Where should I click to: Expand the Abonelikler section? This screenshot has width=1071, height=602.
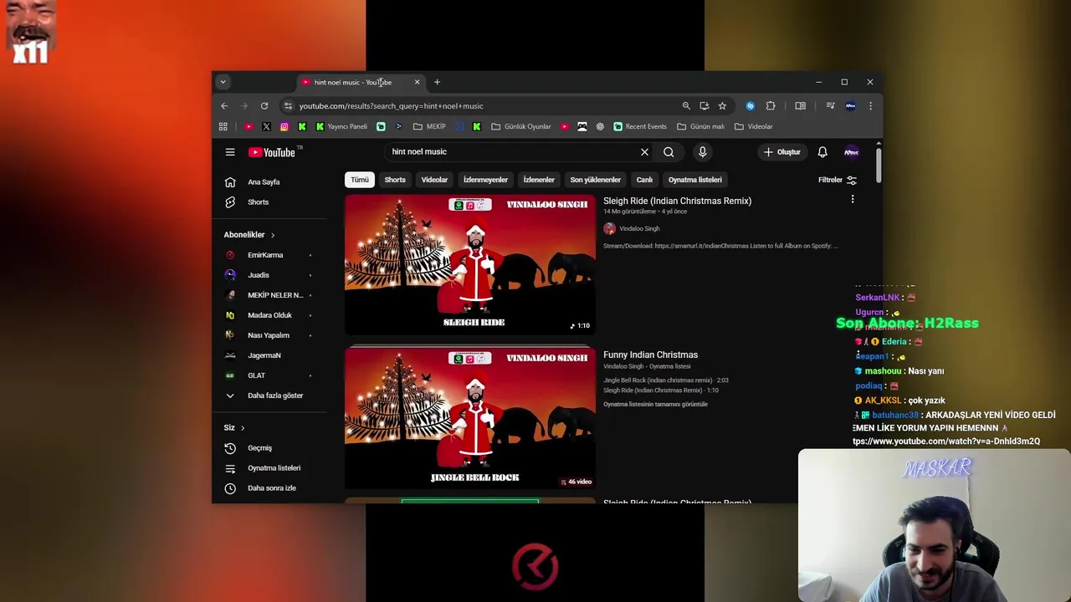249,235
